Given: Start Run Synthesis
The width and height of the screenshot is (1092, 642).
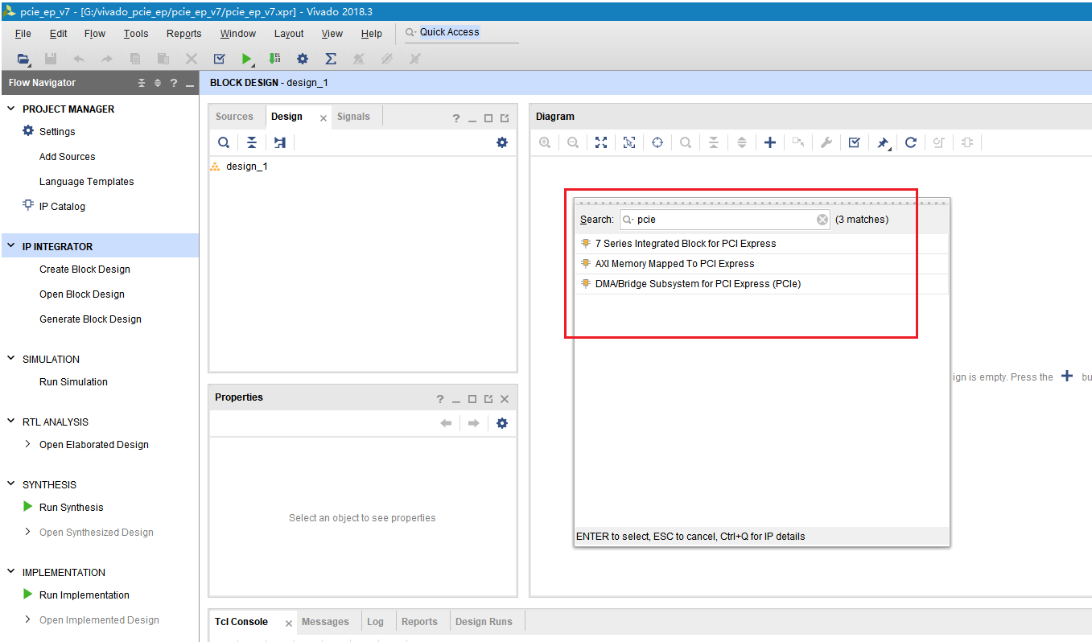Looking at the screenshot, I should [x=71, y=508].
